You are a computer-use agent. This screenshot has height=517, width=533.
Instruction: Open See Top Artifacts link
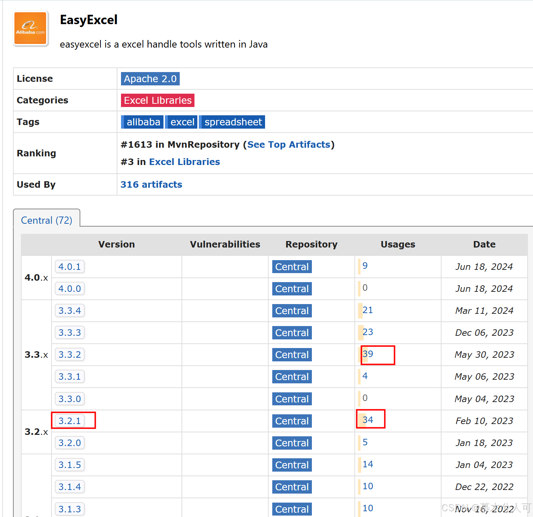[x=289, y=144]
